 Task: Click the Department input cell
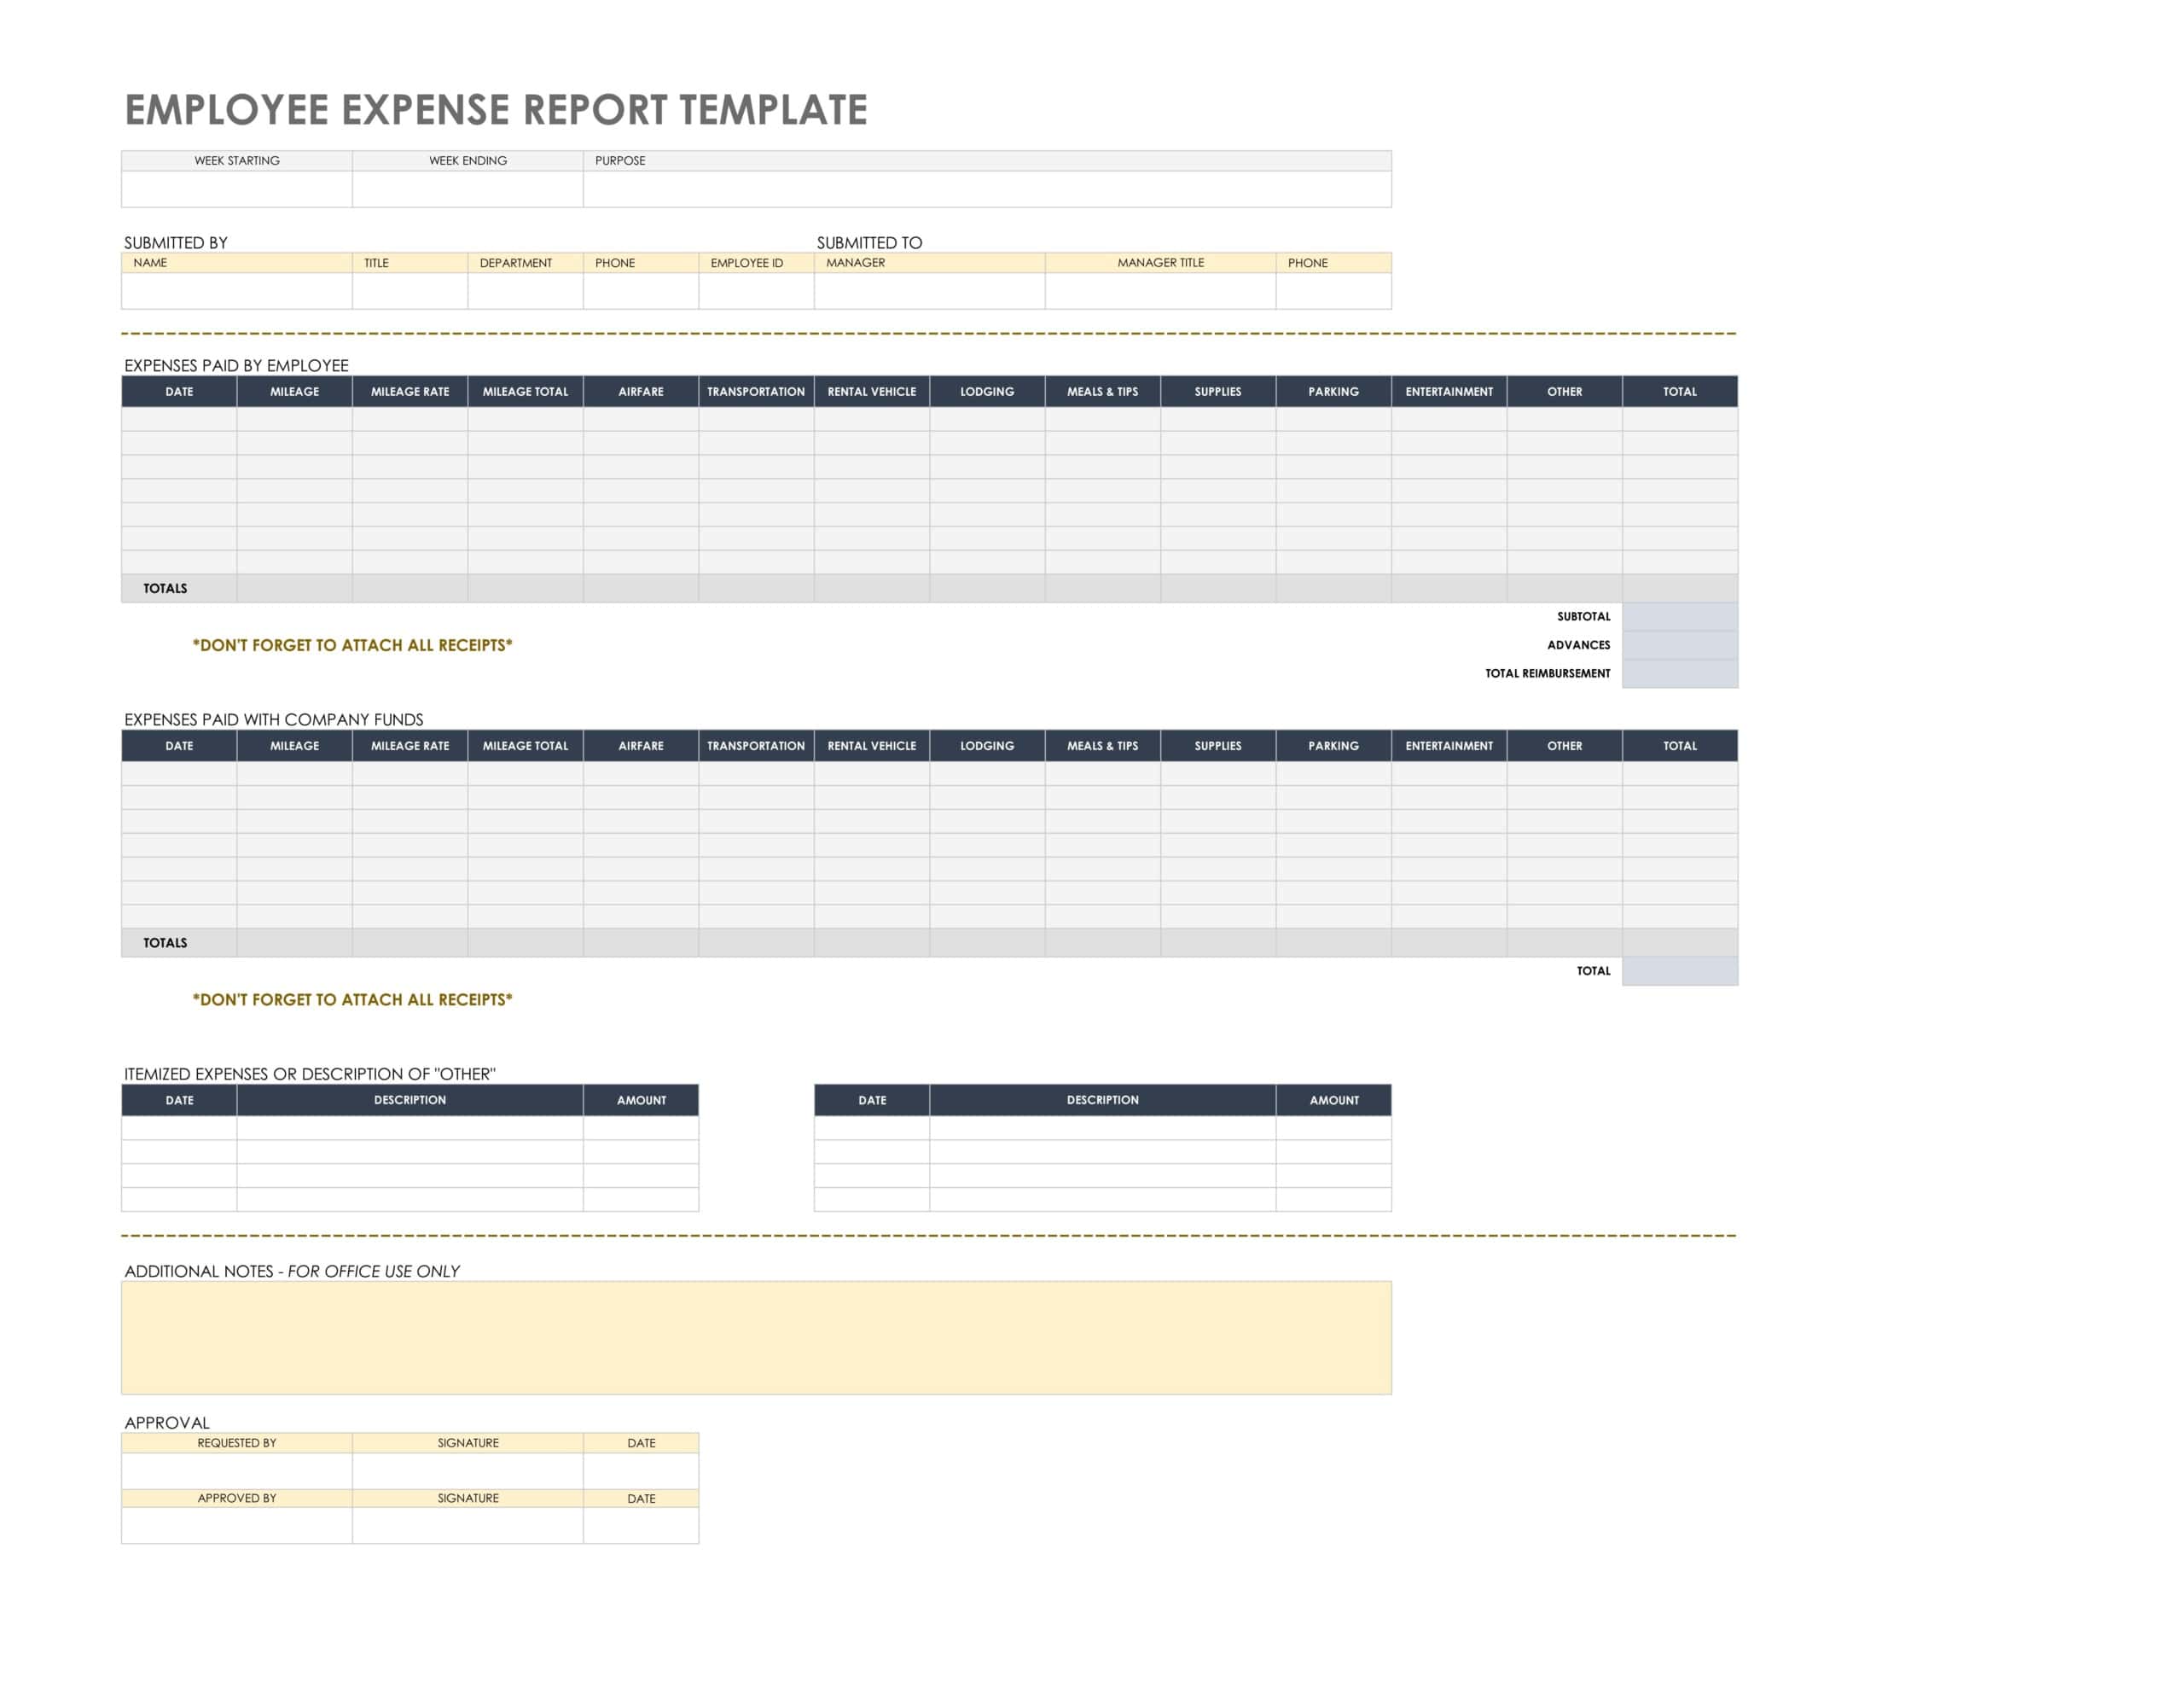tap(526, 291)
